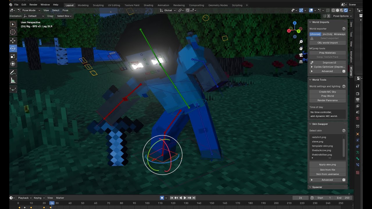
Task: Select the Select Box tool icon
Action: pos(13,24)
